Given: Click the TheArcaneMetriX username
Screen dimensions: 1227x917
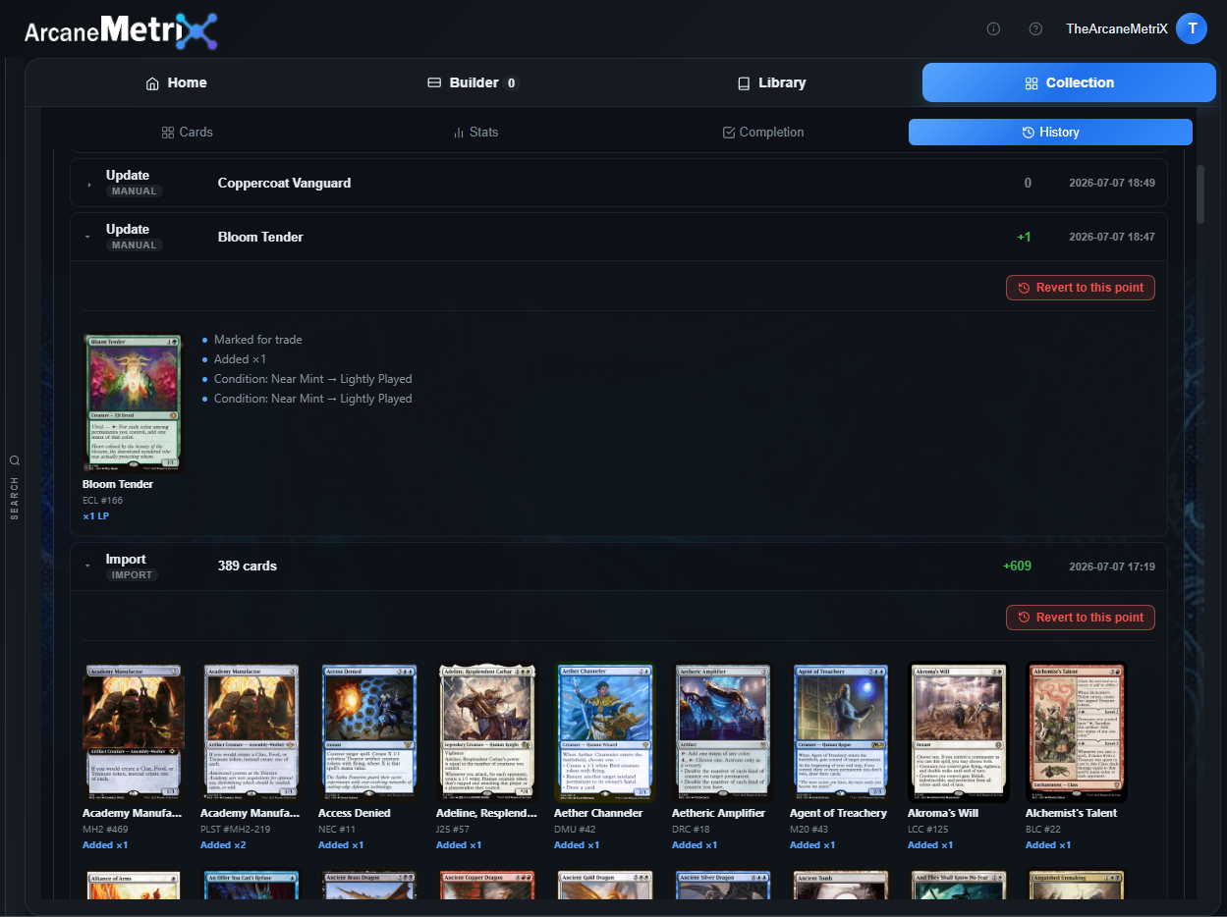Looking at the screenshot, I should click(x=1117, y=29).
